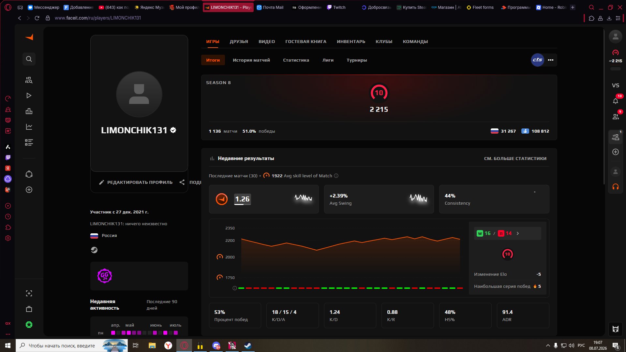Open ИНВЕНТАРЬ tab

click(351, 42)
